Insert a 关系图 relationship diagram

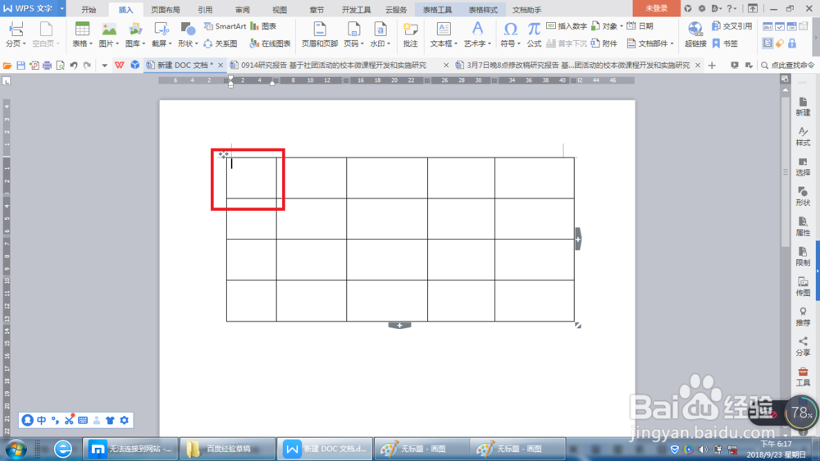point(220,43)
